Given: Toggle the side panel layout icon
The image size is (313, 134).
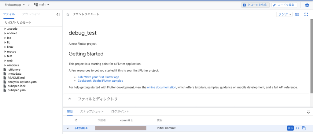Looking at the screenshot, I should (297, 14).
